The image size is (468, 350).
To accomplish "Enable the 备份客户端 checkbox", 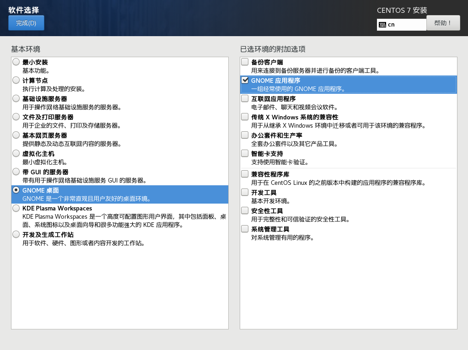I will tap(245, 62).
